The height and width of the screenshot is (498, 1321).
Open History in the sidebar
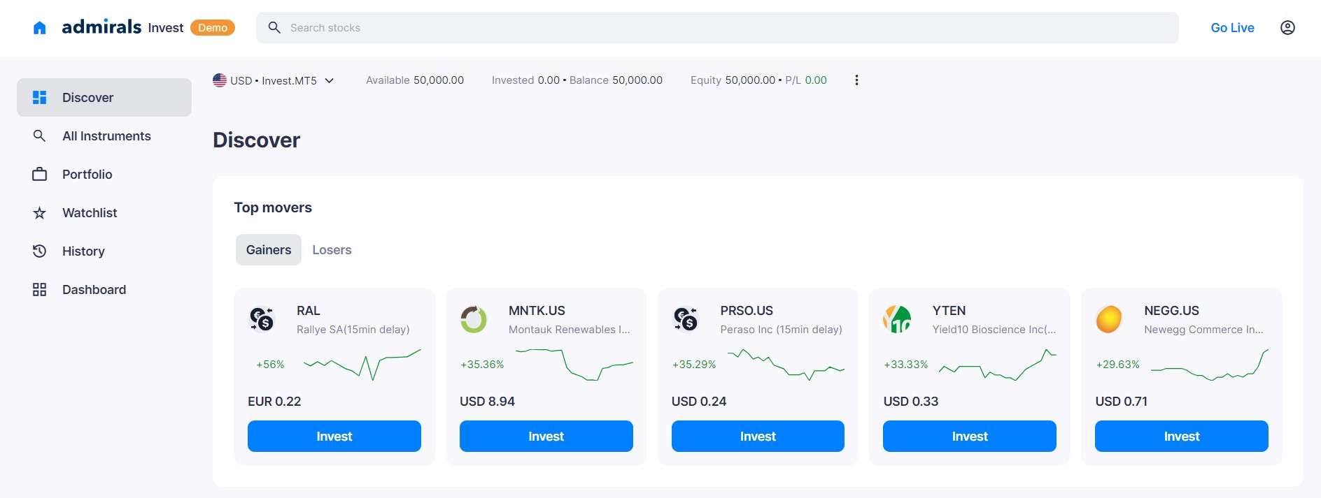coord(104,251)
